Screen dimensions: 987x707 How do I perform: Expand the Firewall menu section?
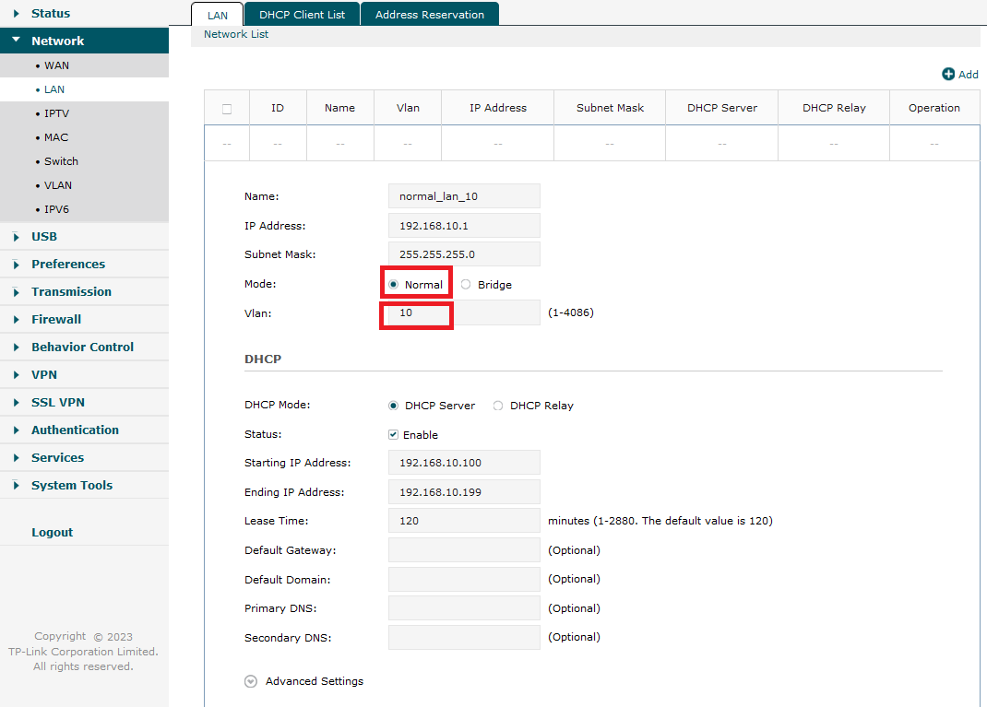pyautogui.click(x=84, y=320)
